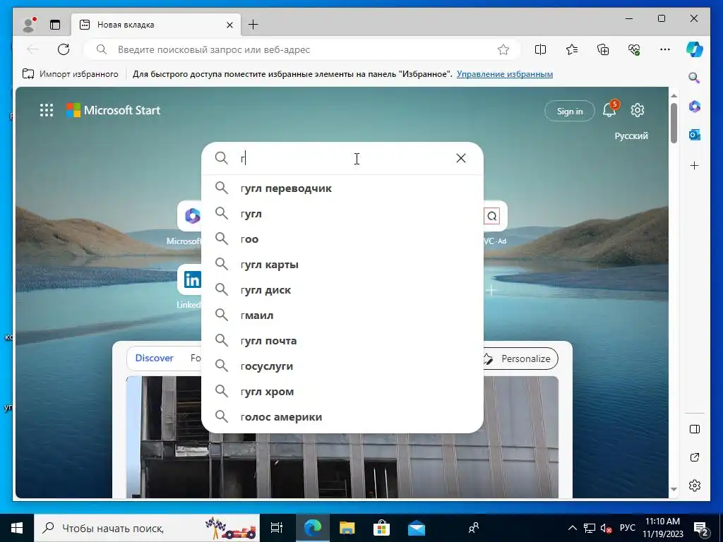Screen dimensions: 723x542
Task: Open Edge settings and more menu
Action: [x=664, y=49]
